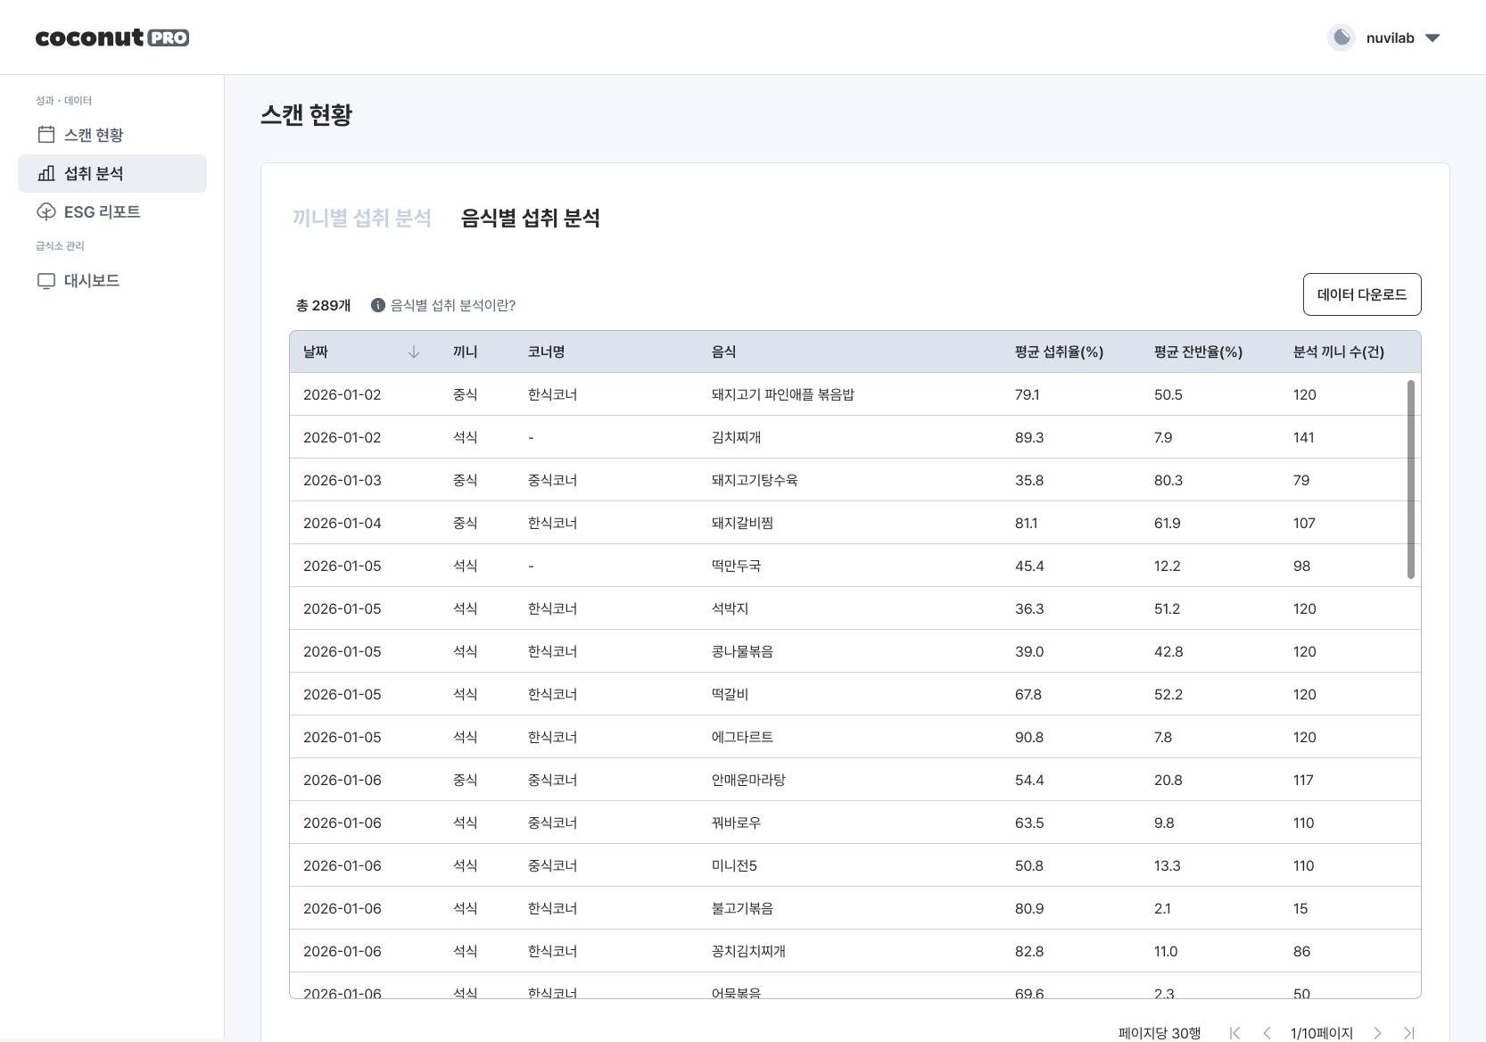Click the bar chart icon beside 섭취 분석
The image size is (1486, 1042).
[x=46, y=173]
